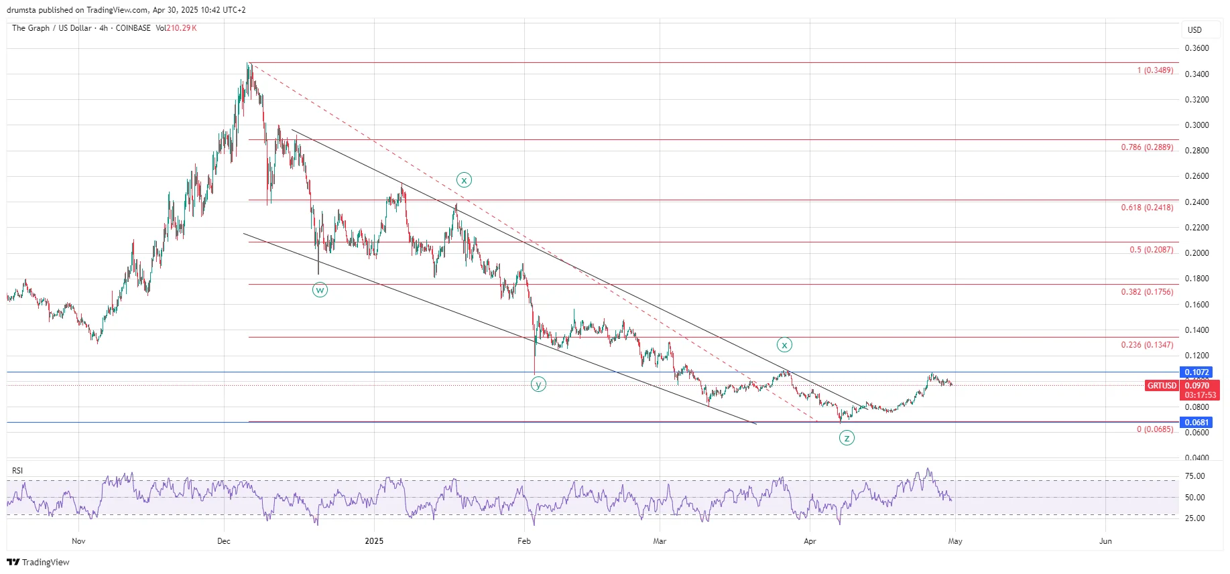Image resolution: width=1230 pixels, height=574 pixels.
Task: Click the 0.3000 price axis value
Action: point(1196,125)
